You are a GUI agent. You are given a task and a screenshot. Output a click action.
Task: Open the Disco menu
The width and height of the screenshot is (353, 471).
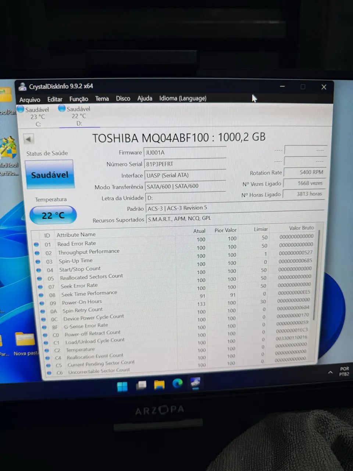(x=123, y=98)
